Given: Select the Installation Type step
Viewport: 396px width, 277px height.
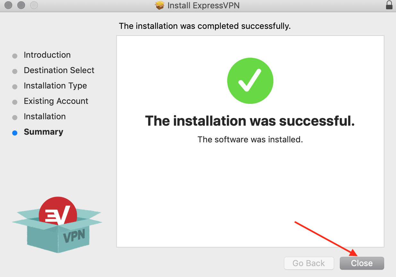Looking at the screenshot, I should point(55,86).
